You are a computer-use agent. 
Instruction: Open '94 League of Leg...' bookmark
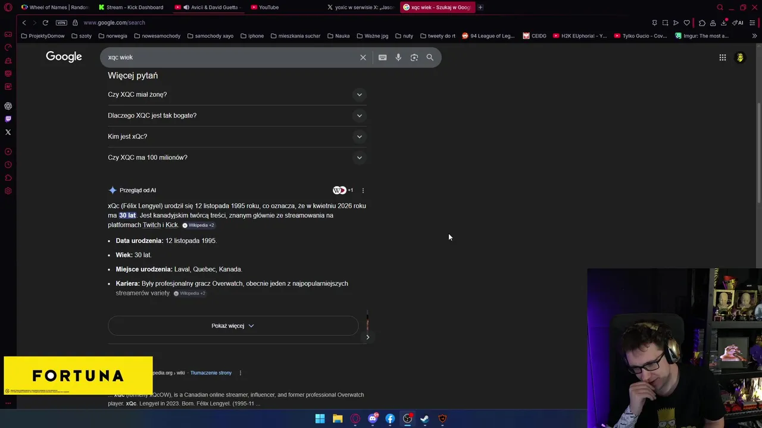coord(488,36)
